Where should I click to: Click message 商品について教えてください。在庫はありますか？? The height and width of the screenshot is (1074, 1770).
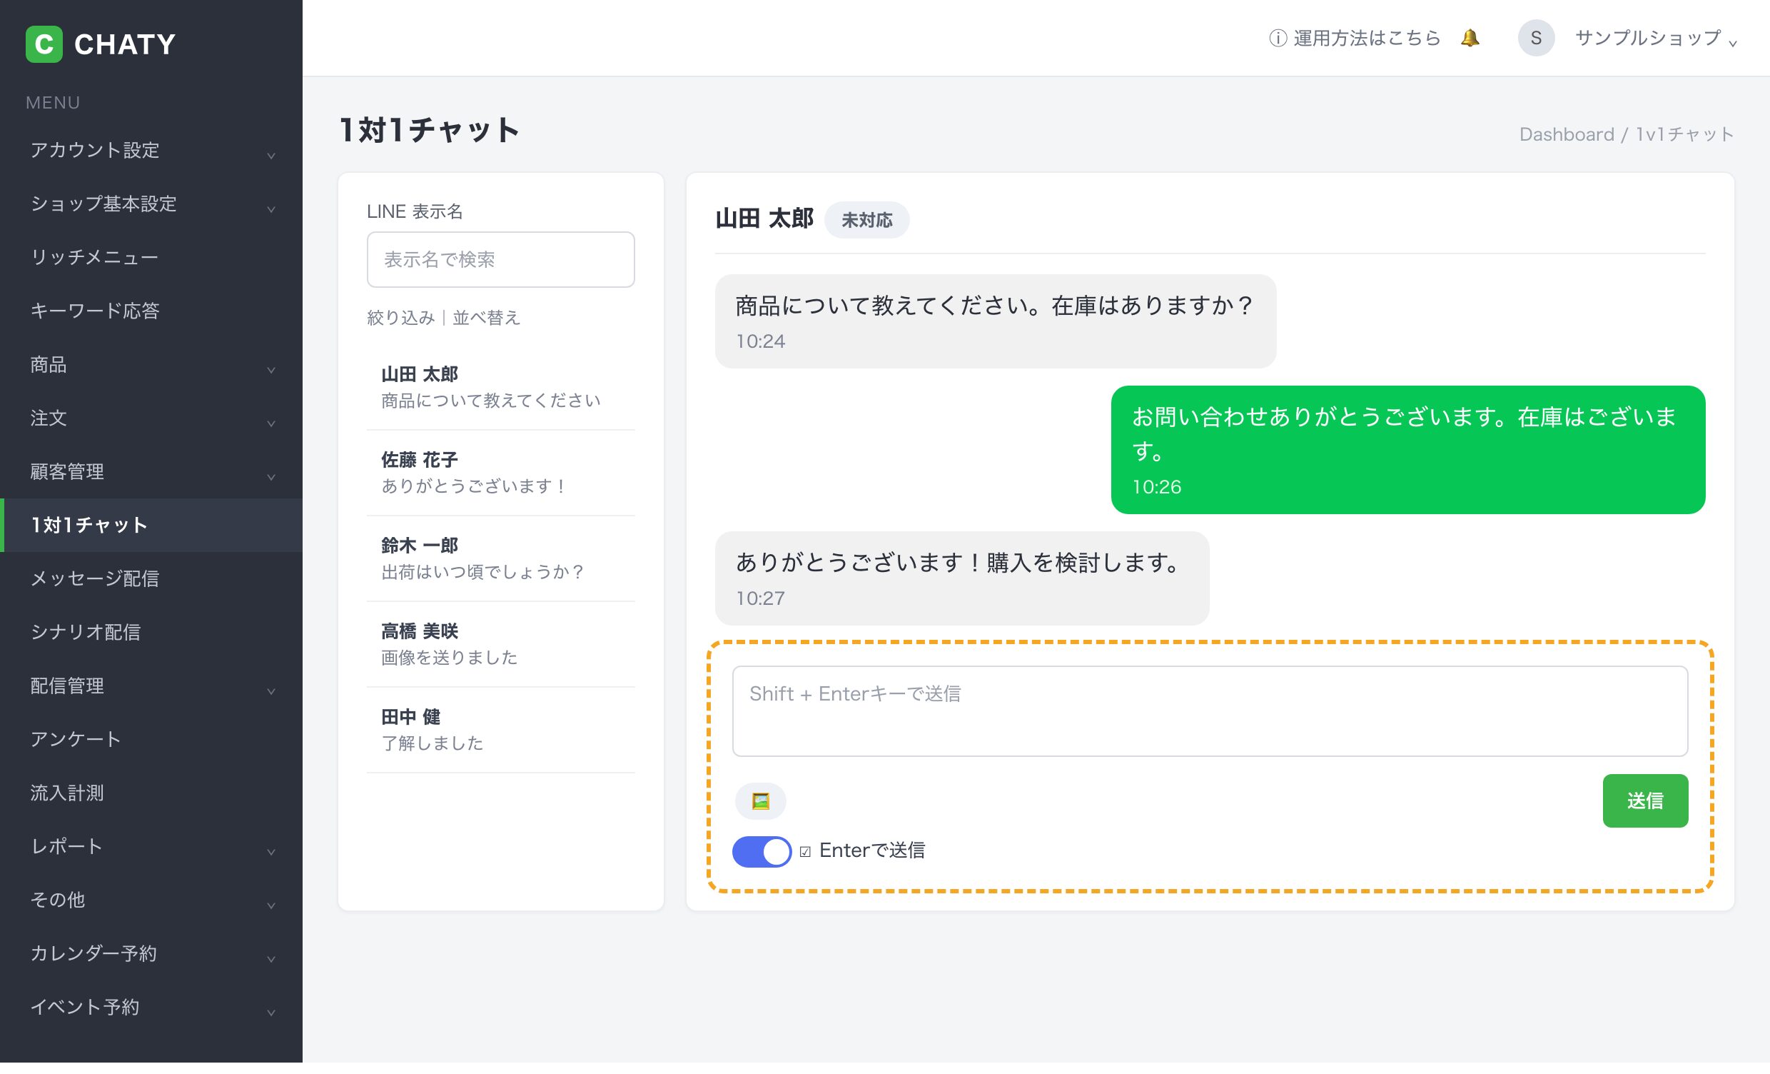tap(995, 321)
